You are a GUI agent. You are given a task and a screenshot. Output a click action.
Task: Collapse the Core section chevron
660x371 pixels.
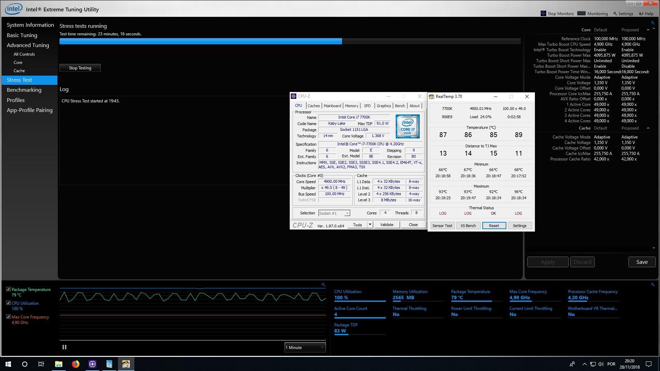[x=648, y=30]
